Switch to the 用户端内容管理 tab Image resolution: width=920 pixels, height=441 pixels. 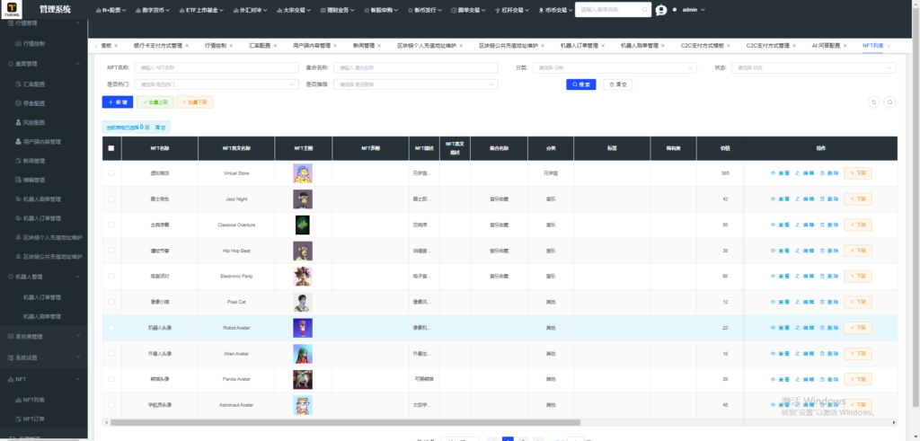(311, 46)
